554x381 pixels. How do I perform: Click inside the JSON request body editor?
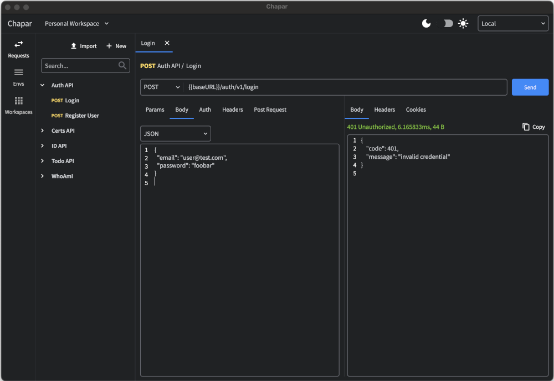coord(239,260)
